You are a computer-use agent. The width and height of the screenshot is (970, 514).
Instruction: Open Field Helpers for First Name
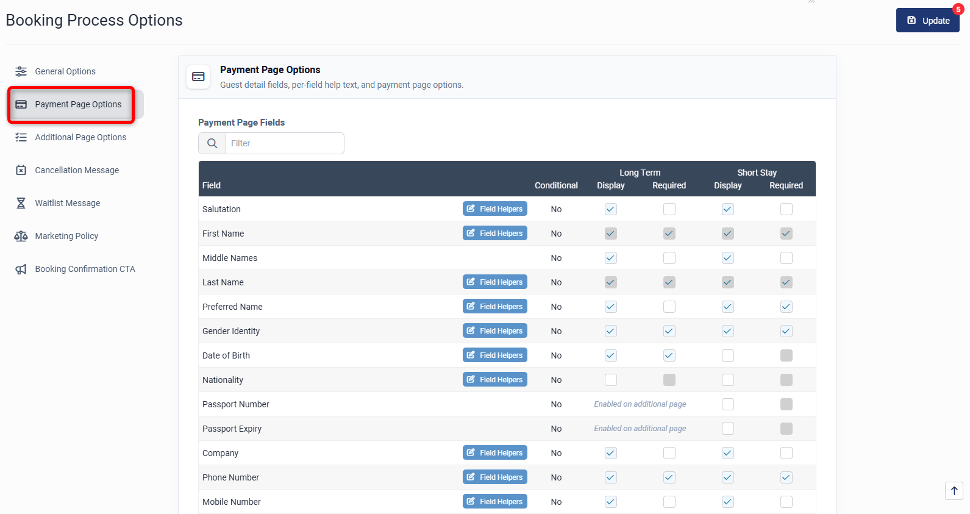(495, 233)
